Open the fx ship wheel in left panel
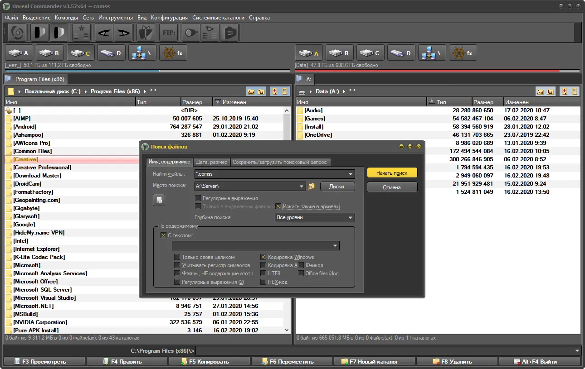 [174, 53]
